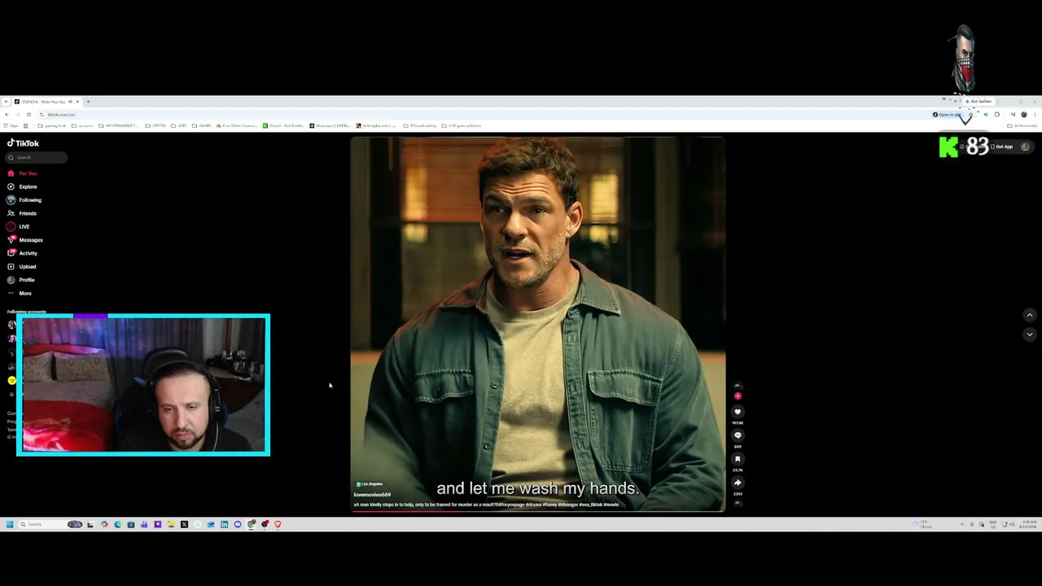
Task: Open the taskbar clock and date
Action: point(1028,524)
